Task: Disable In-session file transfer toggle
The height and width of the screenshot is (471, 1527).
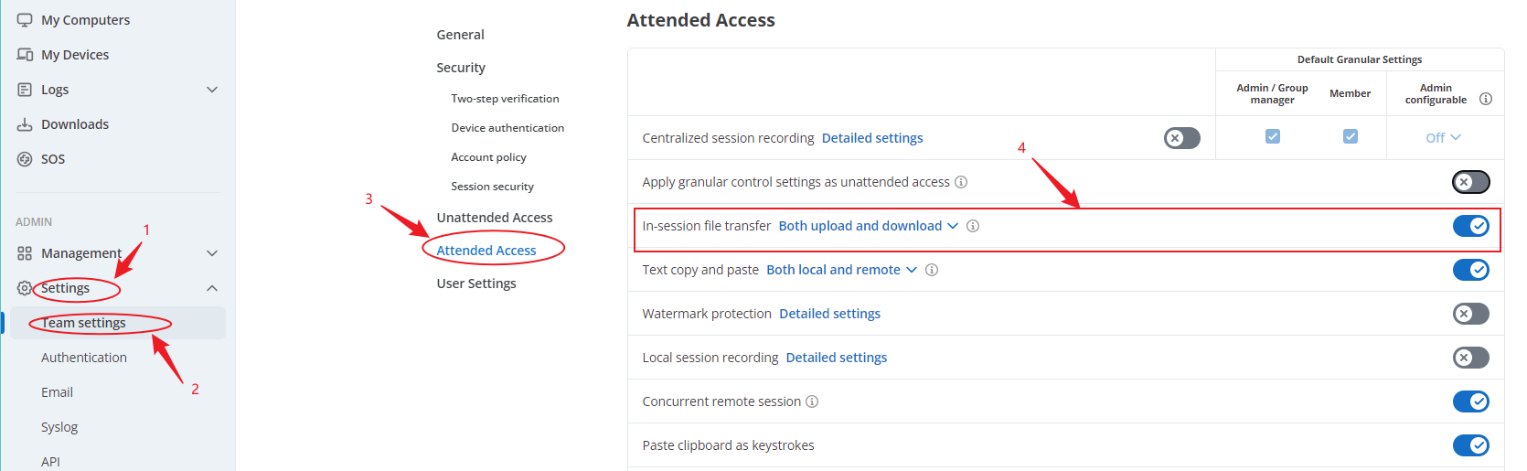Action: [1470, 226]
